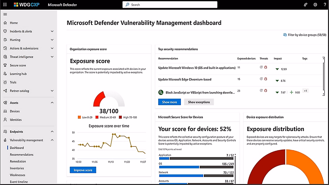
Task: Open Recommendations in the sidebar
Action: [22, 155]
